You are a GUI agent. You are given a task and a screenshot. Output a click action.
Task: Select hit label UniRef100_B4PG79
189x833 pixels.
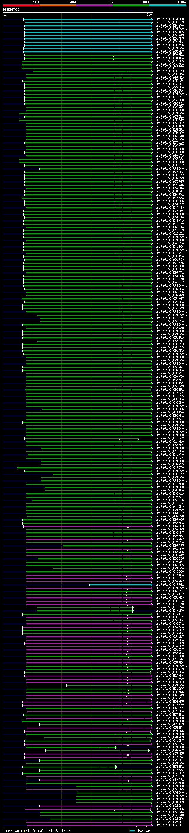coord(170,224)
